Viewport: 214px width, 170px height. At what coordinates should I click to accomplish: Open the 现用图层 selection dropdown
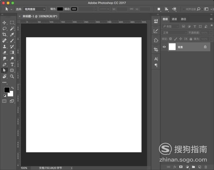point(35,9)
